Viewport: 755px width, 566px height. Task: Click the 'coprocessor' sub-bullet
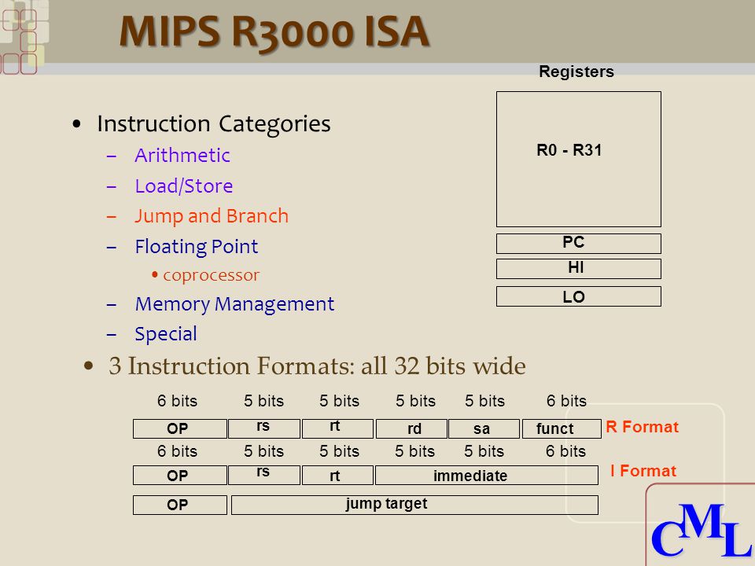(x=212, y=275)
